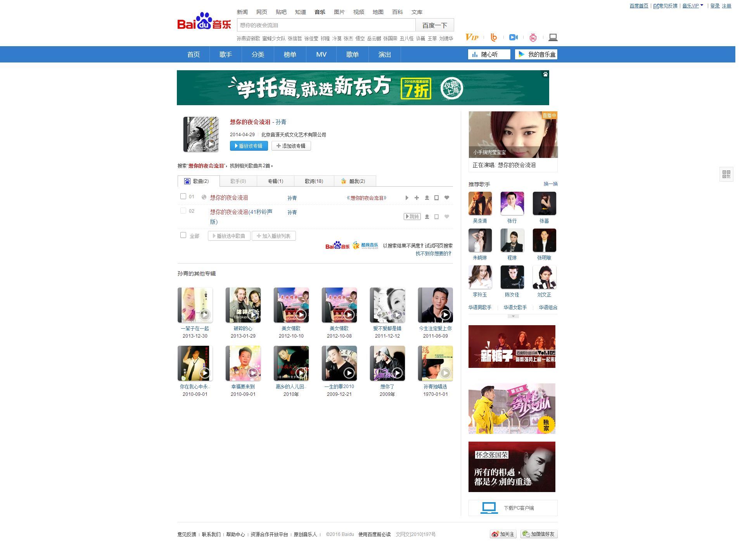Click 找不到你想要的? link

tap(434, 253)
